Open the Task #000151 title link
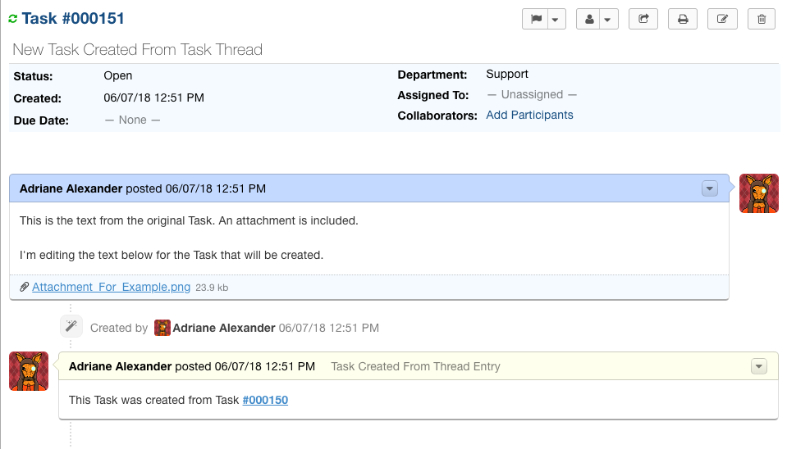Viewport: 787px width, 449px height. pos(73,18)
